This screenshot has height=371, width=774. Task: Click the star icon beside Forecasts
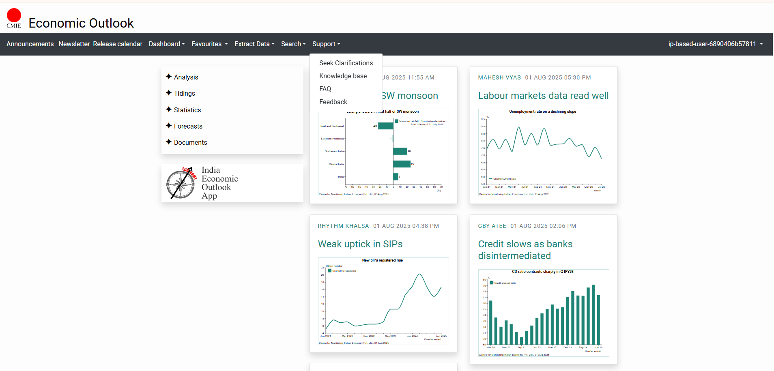tap(169, 126)
